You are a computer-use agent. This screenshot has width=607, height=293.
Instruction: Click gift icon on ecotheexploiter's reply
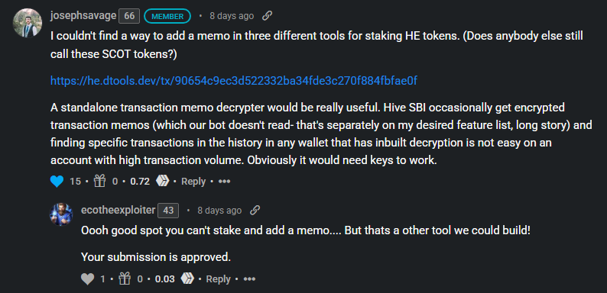coord(125,279)
